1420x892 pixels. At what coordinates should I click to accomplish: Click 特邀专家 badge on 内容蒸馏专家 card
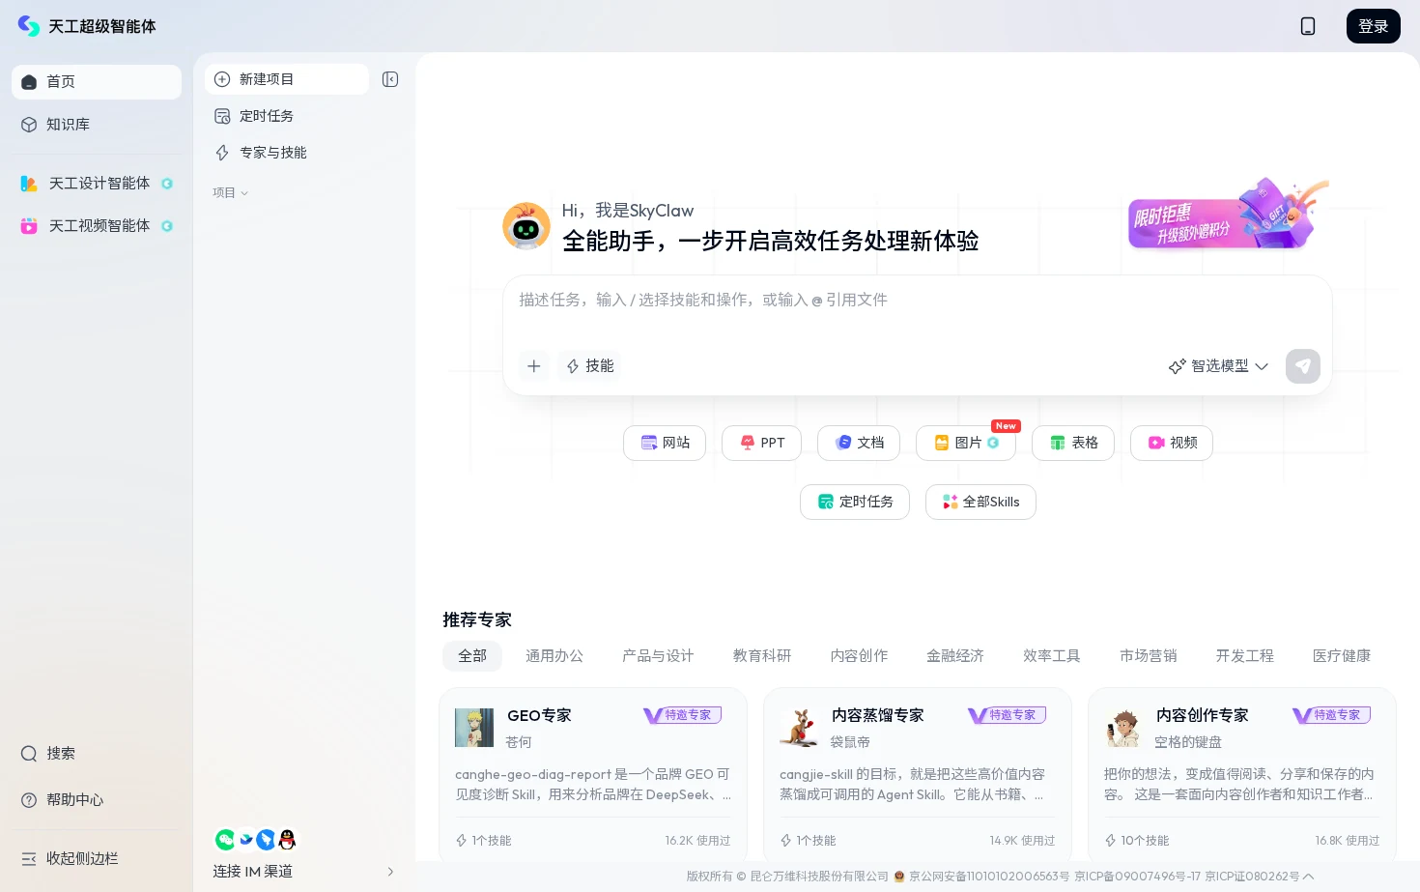(x=1008, y=715)
